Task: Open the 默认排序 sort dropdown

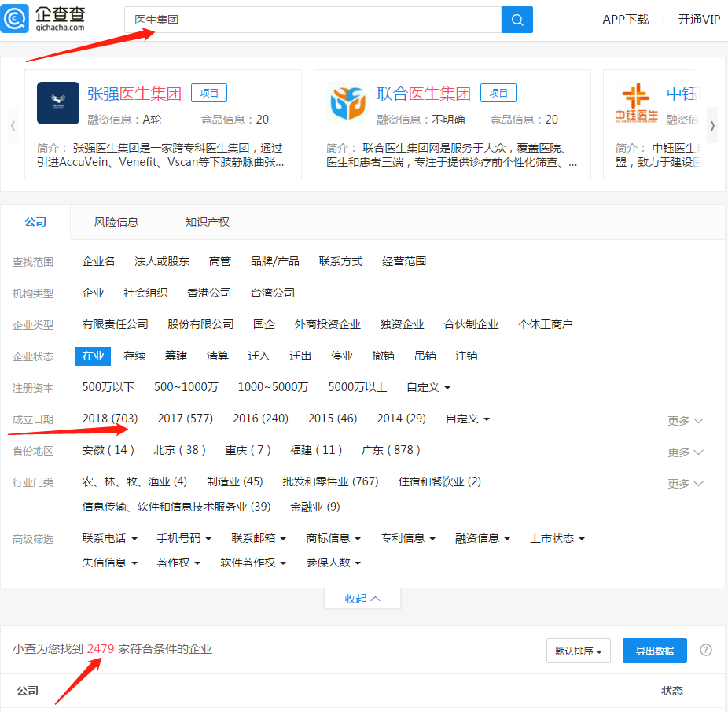Action: [578, 651]
